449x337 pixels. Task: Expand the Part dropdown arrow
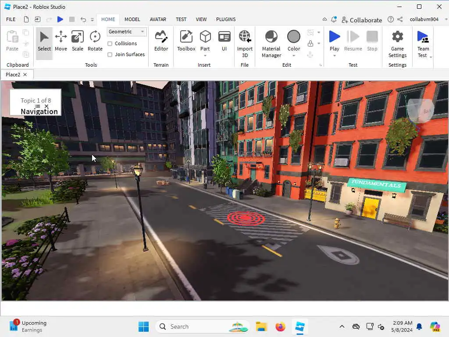pyautogui.click(x=205, y=56)
